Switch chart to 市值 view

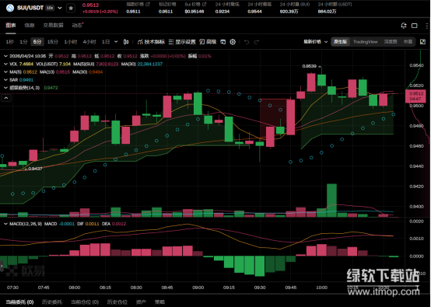pos(408,42)
